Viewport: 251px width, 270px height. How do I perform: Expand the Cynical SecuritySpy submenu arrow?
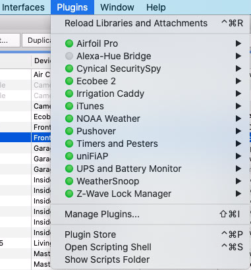point(238,68)
